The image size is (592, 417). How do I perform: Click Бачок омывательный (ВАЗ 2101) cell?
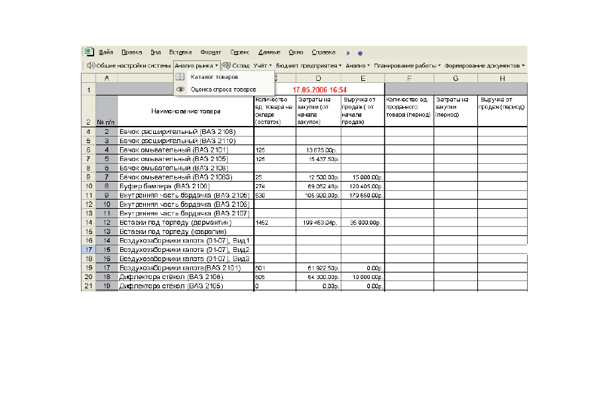pos(186,150)
